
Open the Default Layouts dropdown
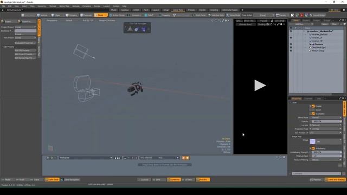(x=15, y=10)
